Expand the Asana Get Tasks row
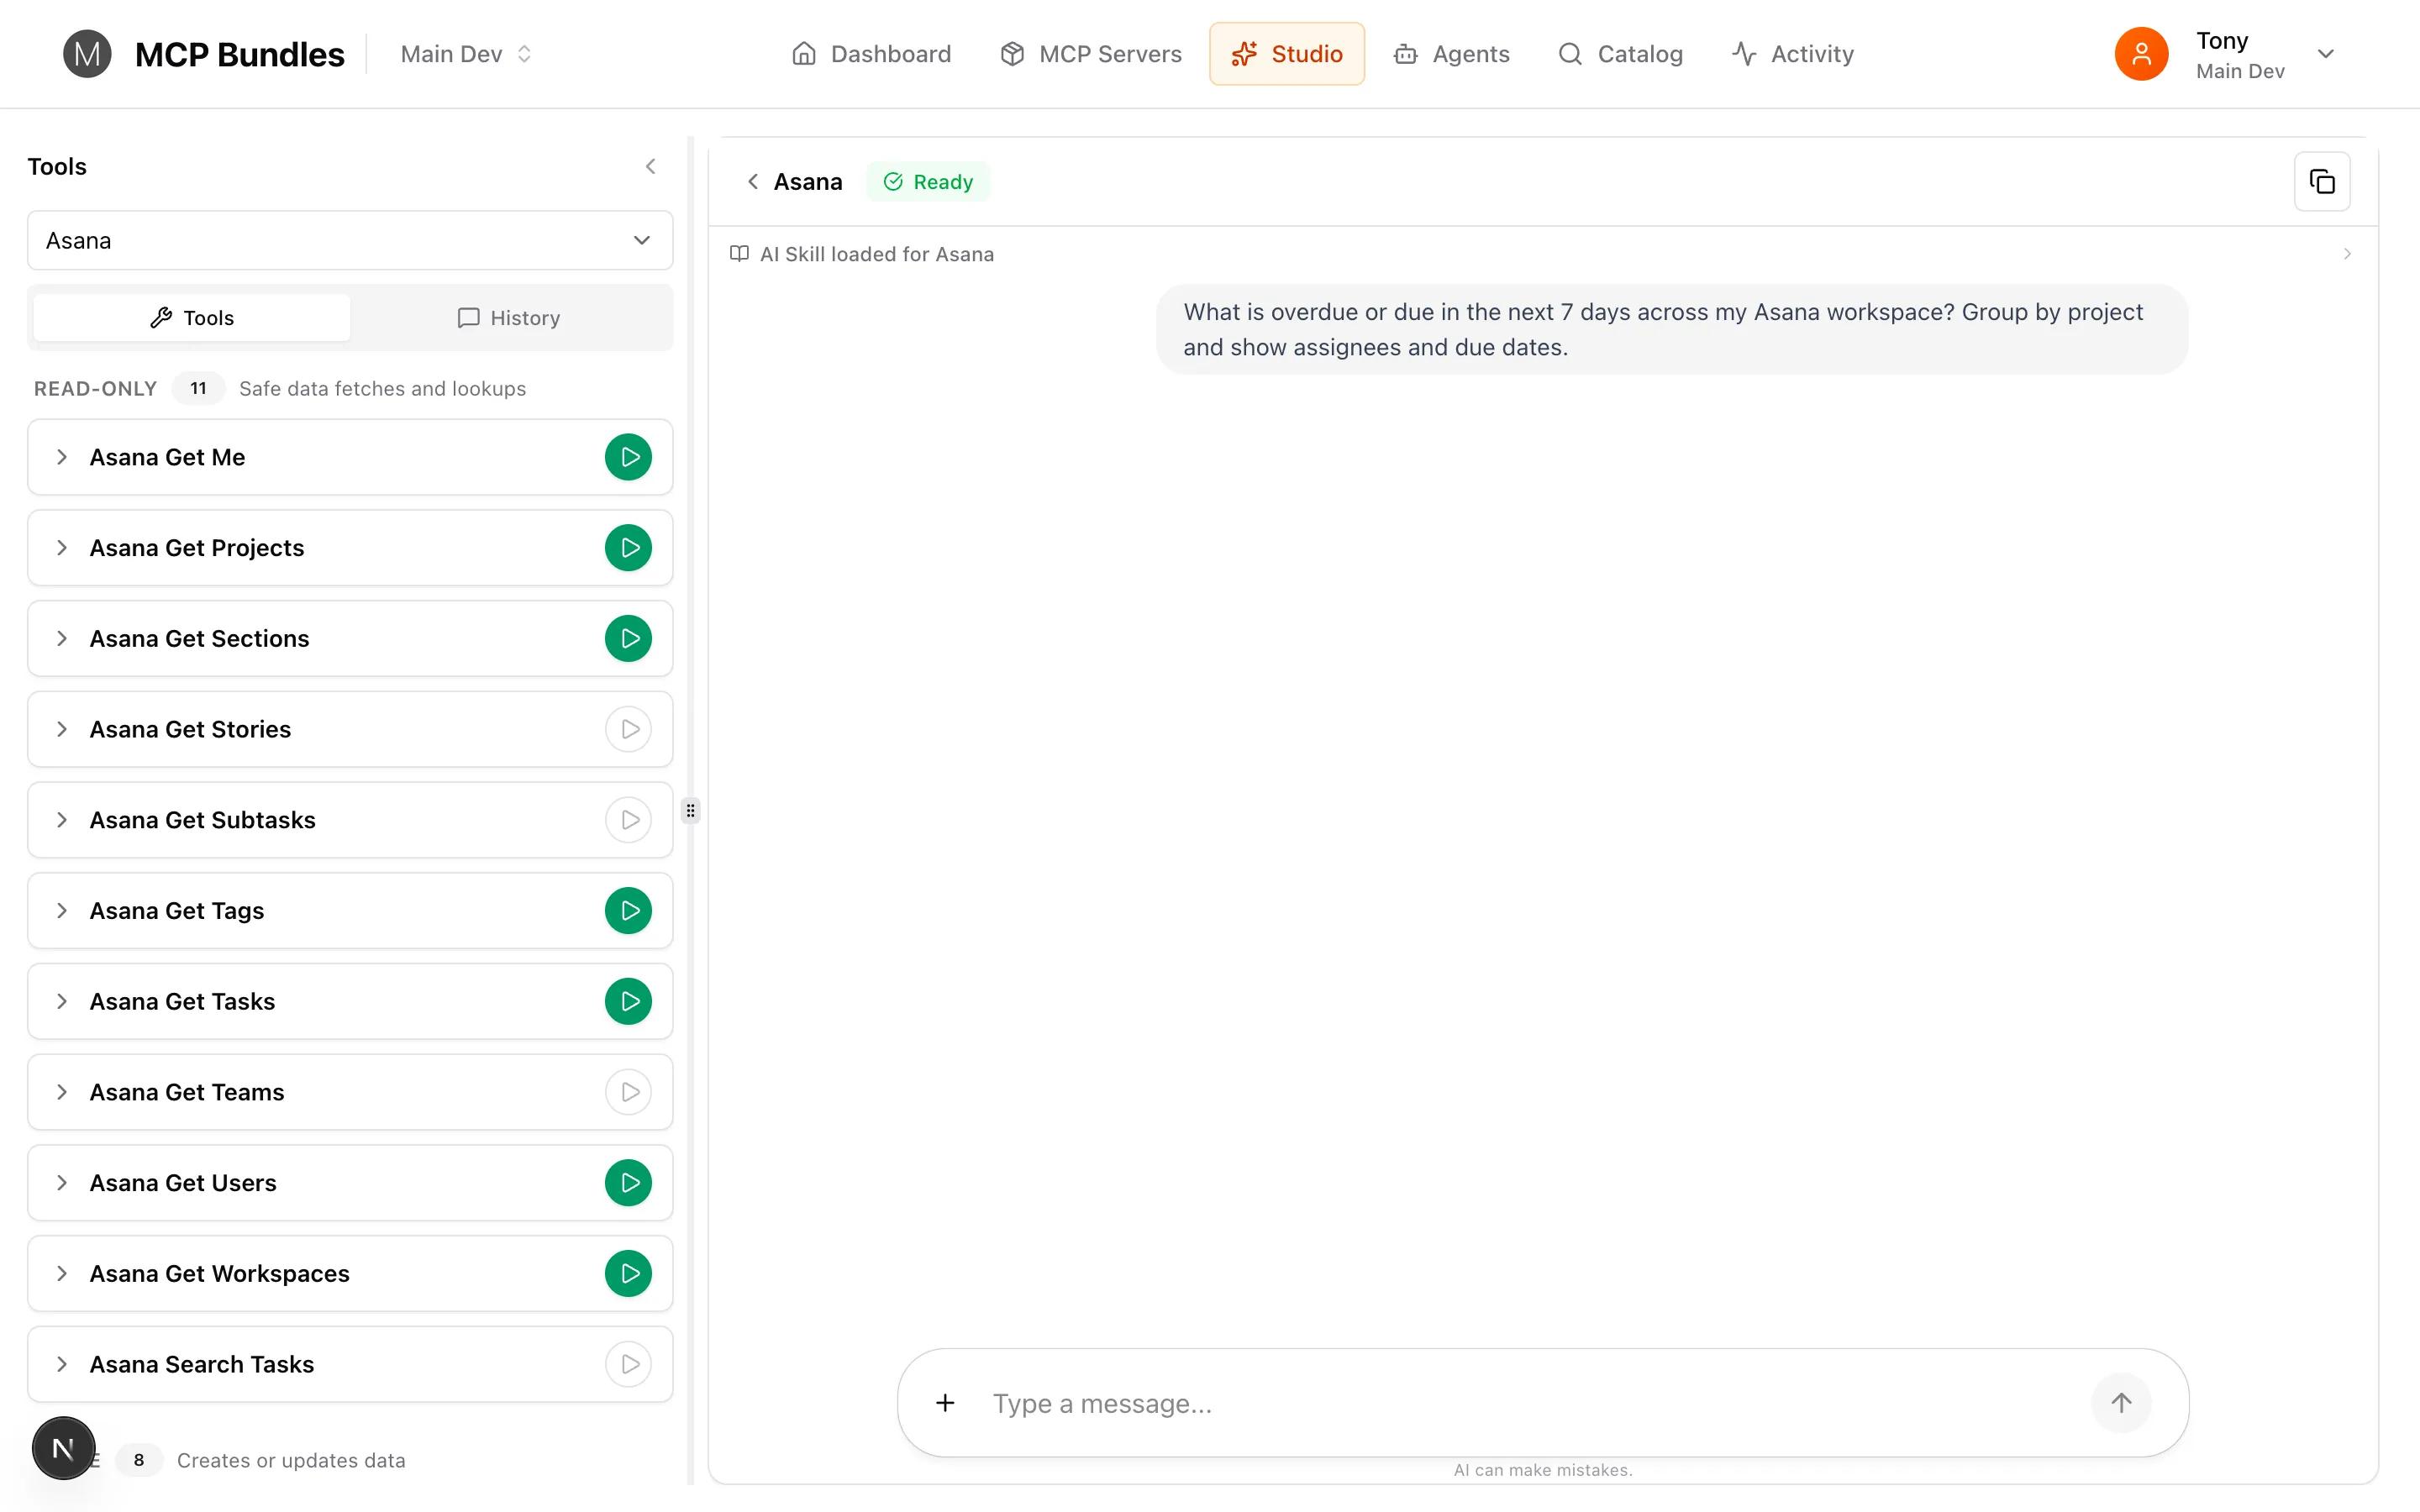2420x1512 pixels. tap(62, 1002)
